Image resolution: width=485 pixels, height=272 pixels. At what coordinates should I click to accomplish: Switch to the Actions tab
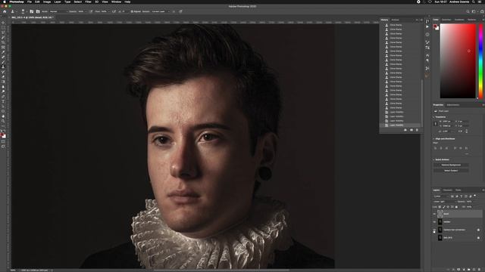click(x=396, y=20)
